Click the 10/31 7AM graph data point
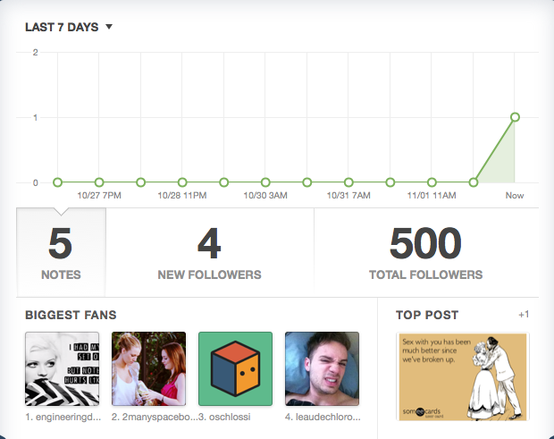 [x=348, y=182]
